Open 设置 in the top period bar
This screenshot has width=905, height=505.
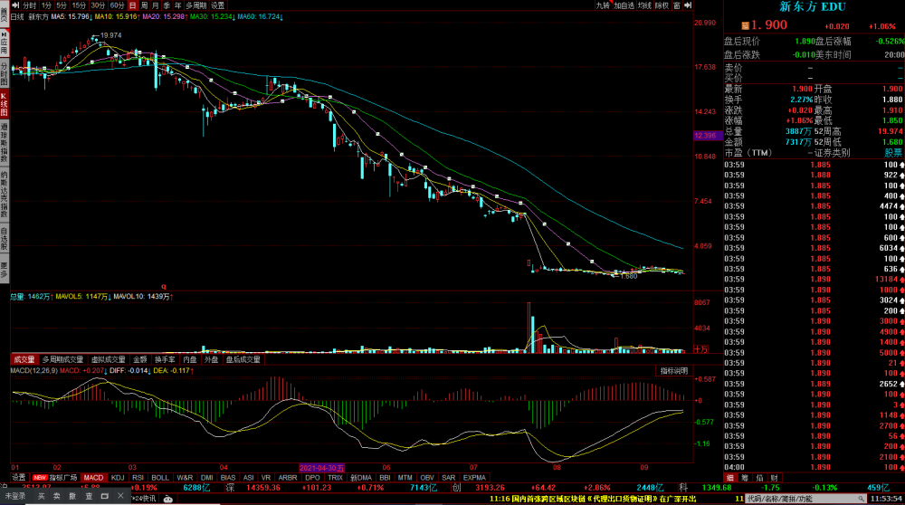tap(217, 5)
